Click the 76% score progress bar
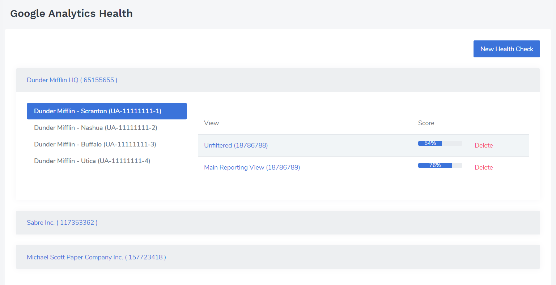Image resolution: width=556 pixels, height=285 pixels. click(x=440, y=165)
